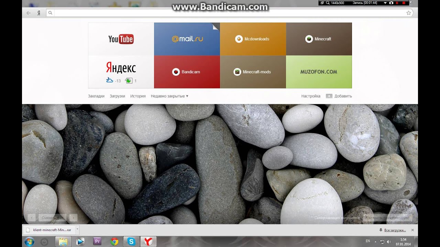Click the round gray icon beside Start
Screen dimensions: 440x247
[x=44, y=242]
